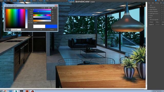
Task: Adjust the Red channel slider
Action: [42, 10]
